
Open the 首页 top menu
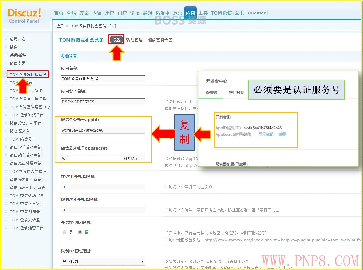point(59,13)
